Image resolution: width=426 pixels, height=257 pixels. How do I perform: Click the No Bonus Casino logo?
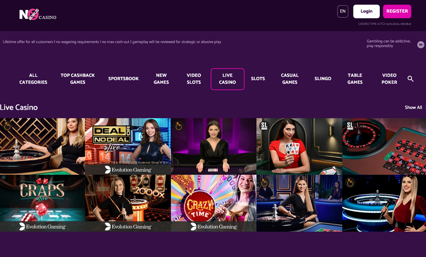pyautogui.click(x=38, y=14)
